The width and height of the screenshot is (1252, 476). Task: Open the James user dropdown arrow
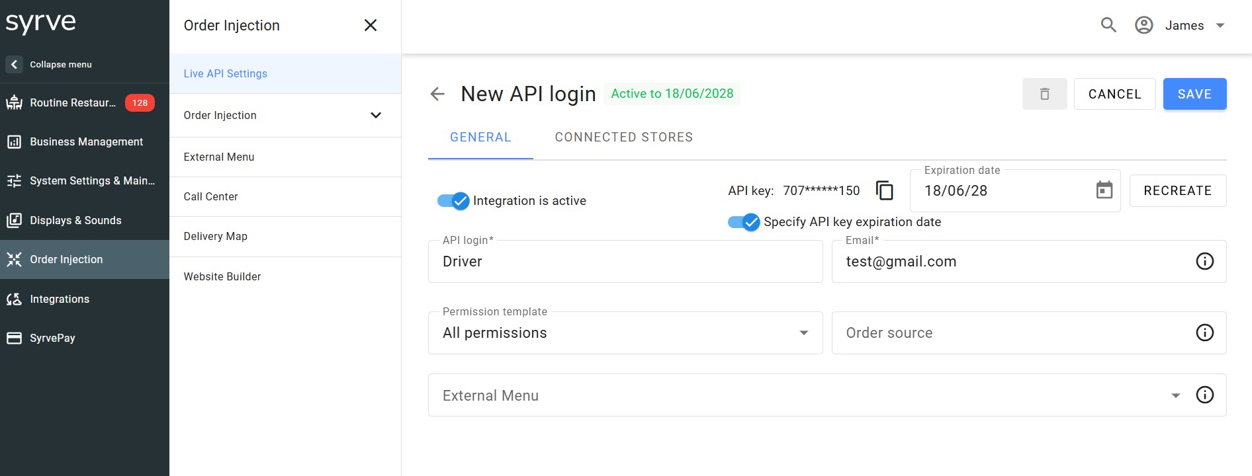point(1221,25)
